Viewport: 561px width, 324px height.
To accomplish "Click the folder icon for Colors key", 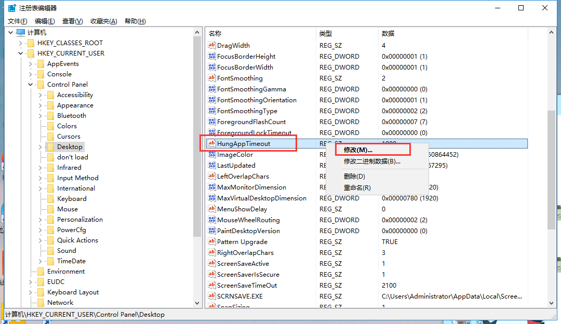I will coord(50,126).
